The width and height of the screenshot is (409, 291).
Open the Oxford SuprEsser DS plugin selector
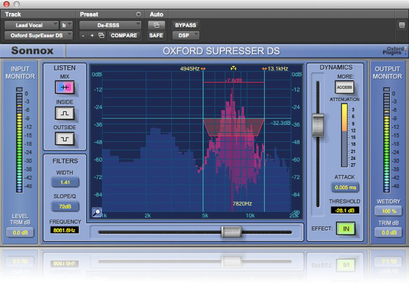(38, 35)
